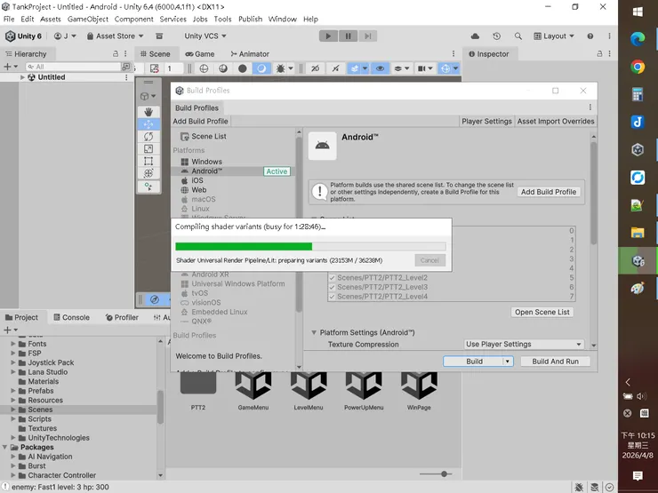Open the Unity VCS dropdown
This screenshot has height=493, width=658.
point(205,36)
